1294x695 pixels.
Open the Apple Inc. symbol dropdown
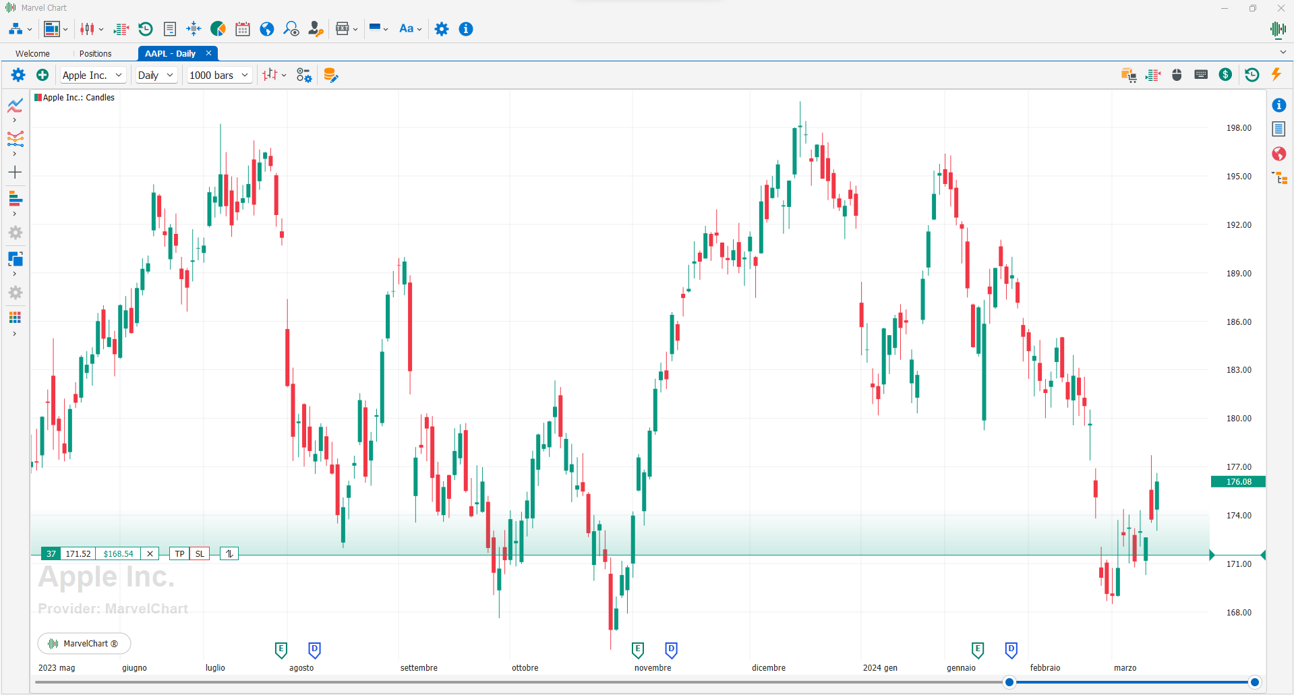(92, 75)
